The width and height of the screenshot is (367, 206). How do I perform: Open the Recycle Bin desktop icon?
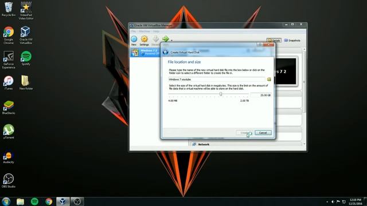(x=9, y=9)
